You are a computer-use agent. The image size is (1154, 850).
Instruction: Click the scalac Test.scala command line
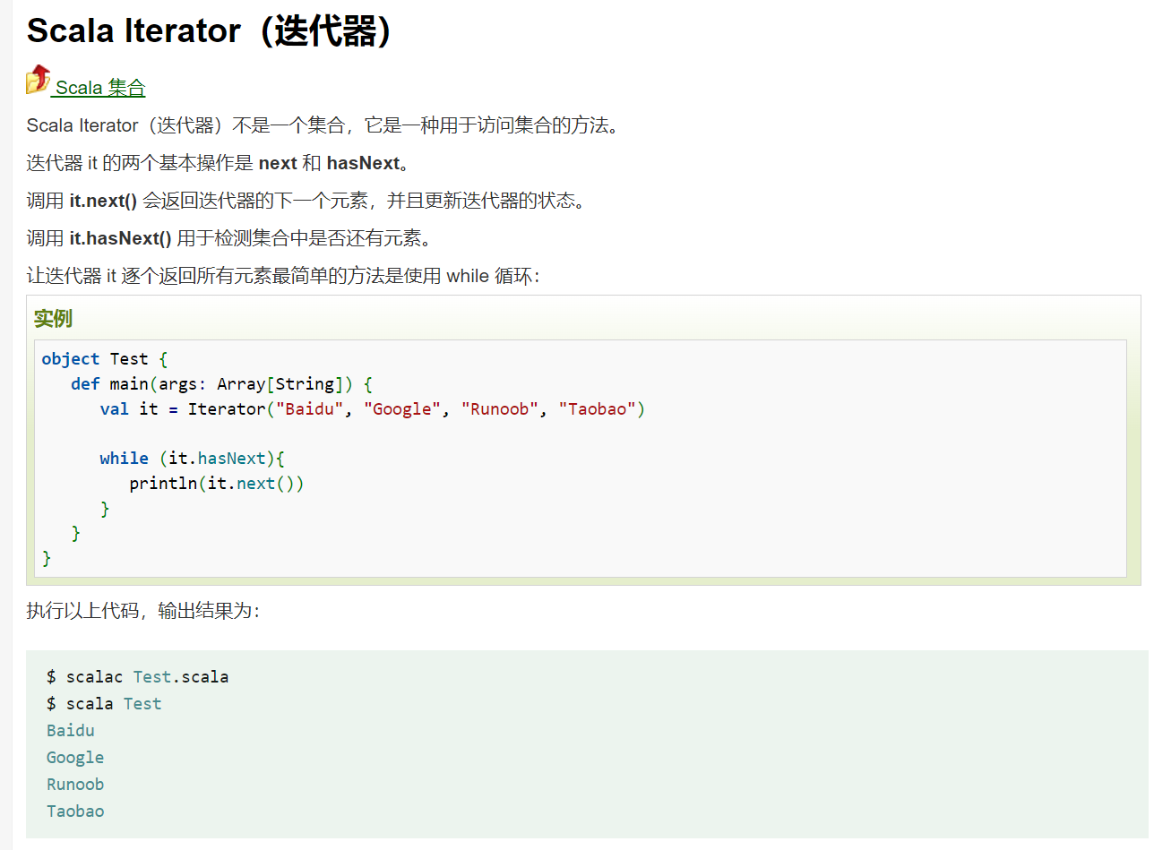click(x=138, y=677)
